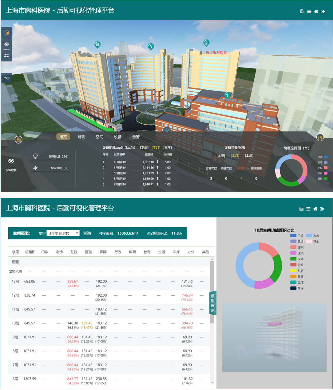Viewport: 333px width, 390px height.
Task: Select building marker pin number 2
Action: click(206, 43)
